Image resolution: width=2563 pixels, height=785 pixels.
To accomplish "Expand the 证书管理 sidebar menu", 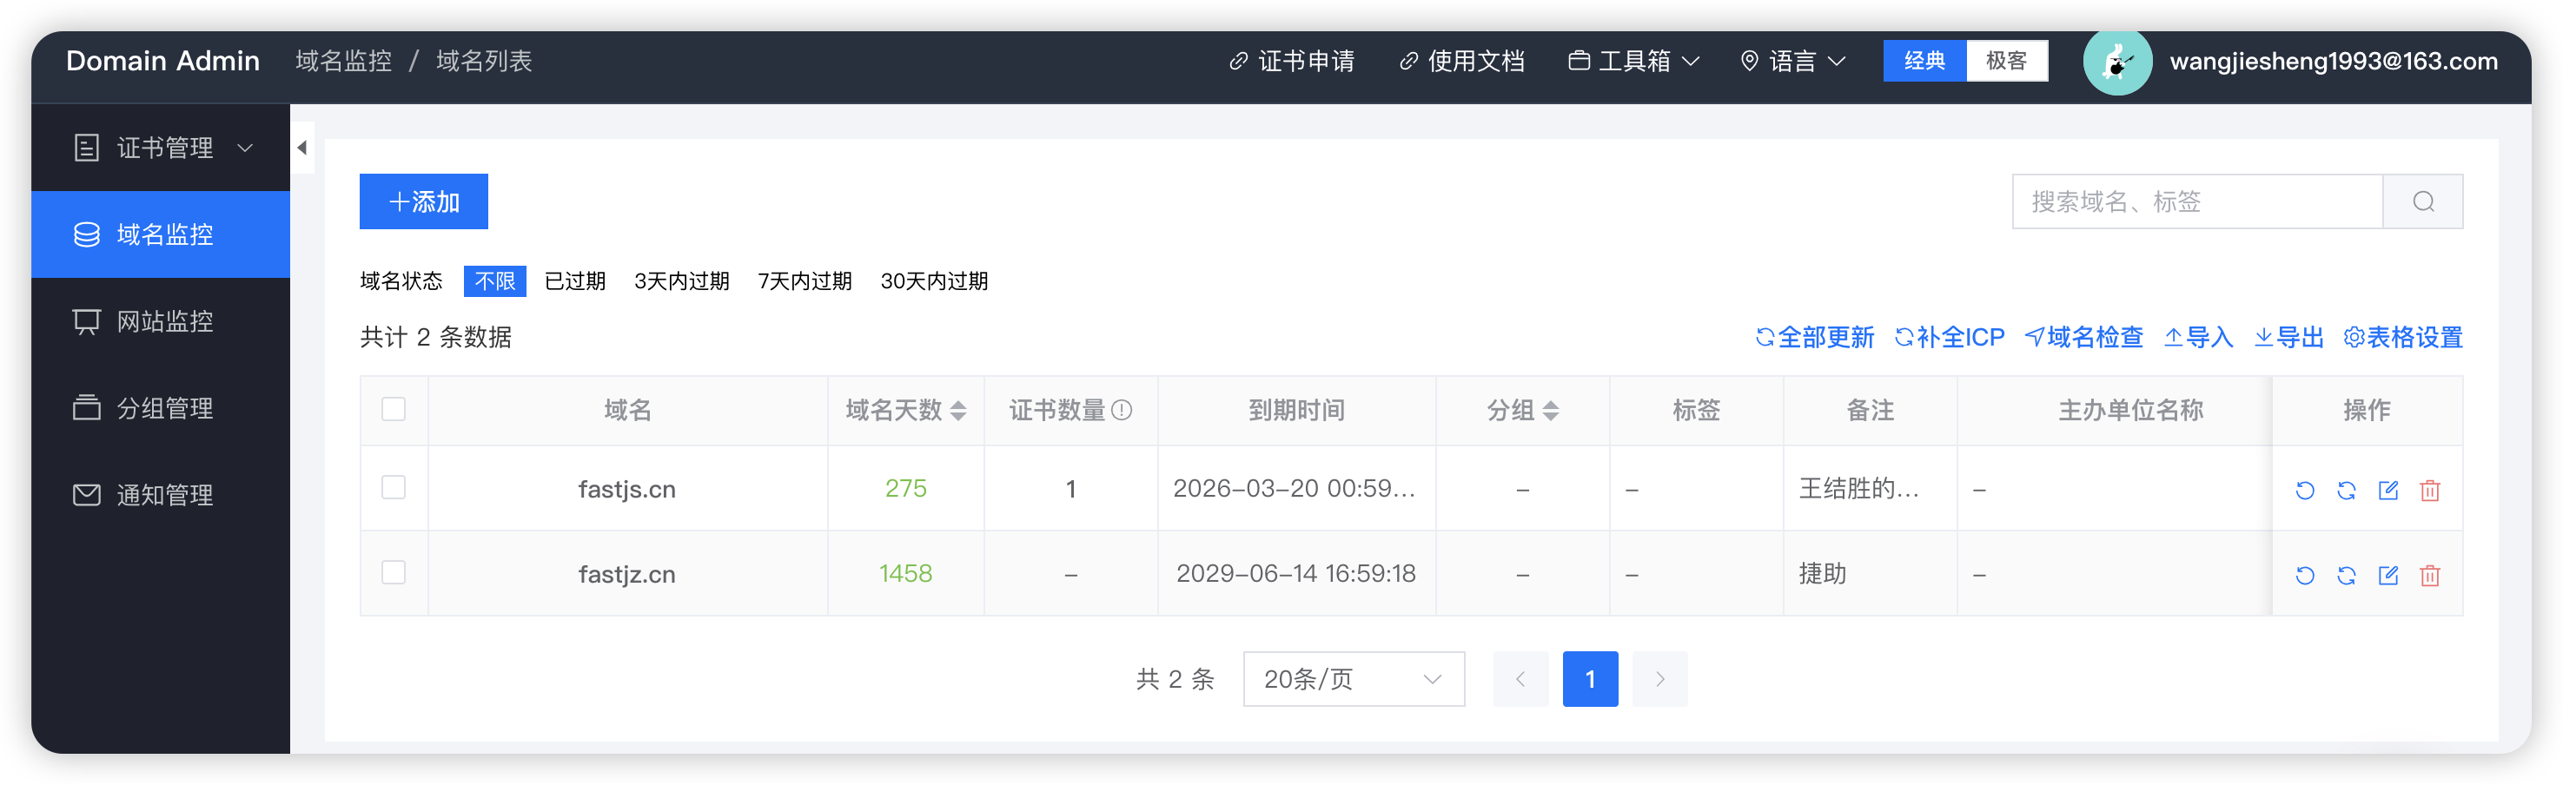I will click(x=162, y=148).
